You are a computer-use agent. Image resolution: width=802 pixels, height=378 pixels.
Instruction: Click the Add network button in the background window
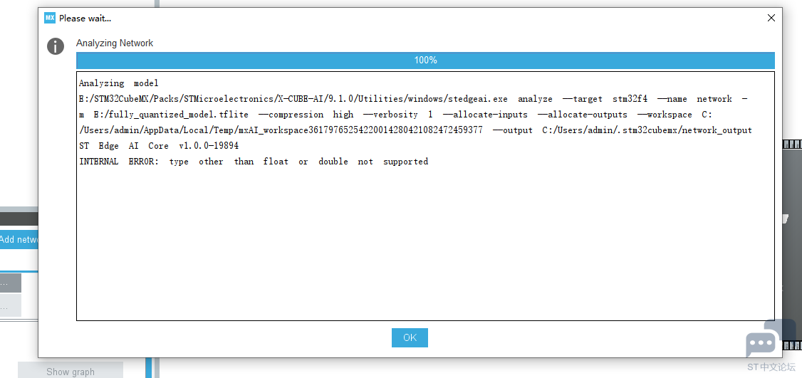coord(19,239)
